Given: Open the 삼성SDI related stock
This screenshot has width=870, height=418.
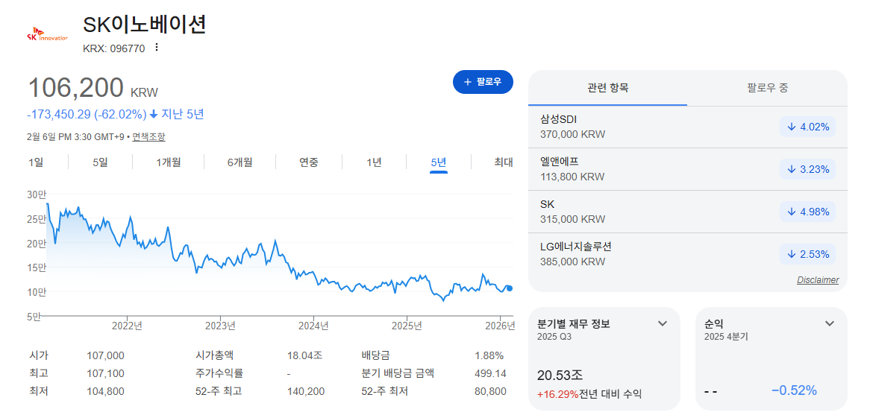Looking at the screenshot, I should click(688, 127).
